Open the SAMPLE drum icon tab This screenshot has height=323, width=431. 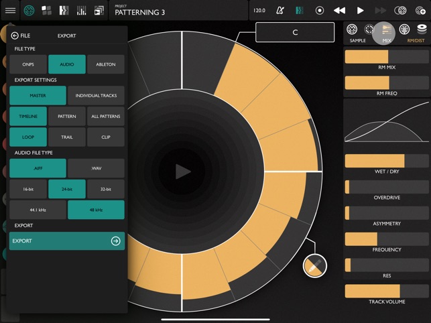tap(352, 29)
